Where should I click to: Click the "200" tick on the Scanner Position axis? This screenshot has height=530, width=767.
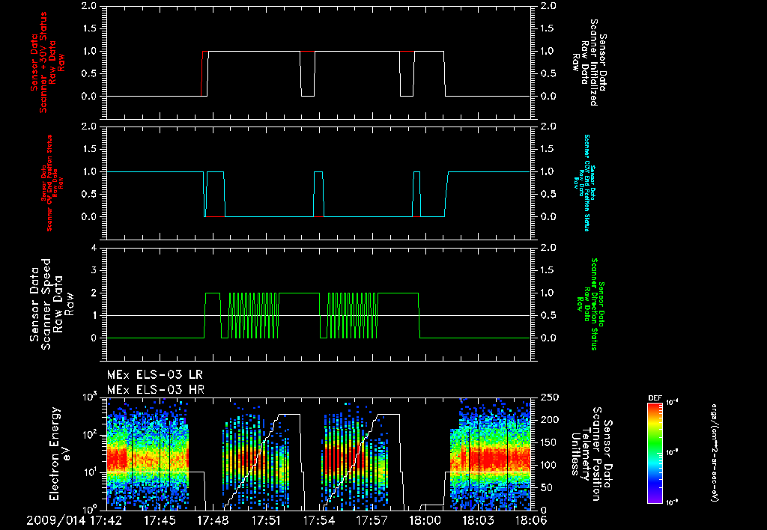pos(549,420)
